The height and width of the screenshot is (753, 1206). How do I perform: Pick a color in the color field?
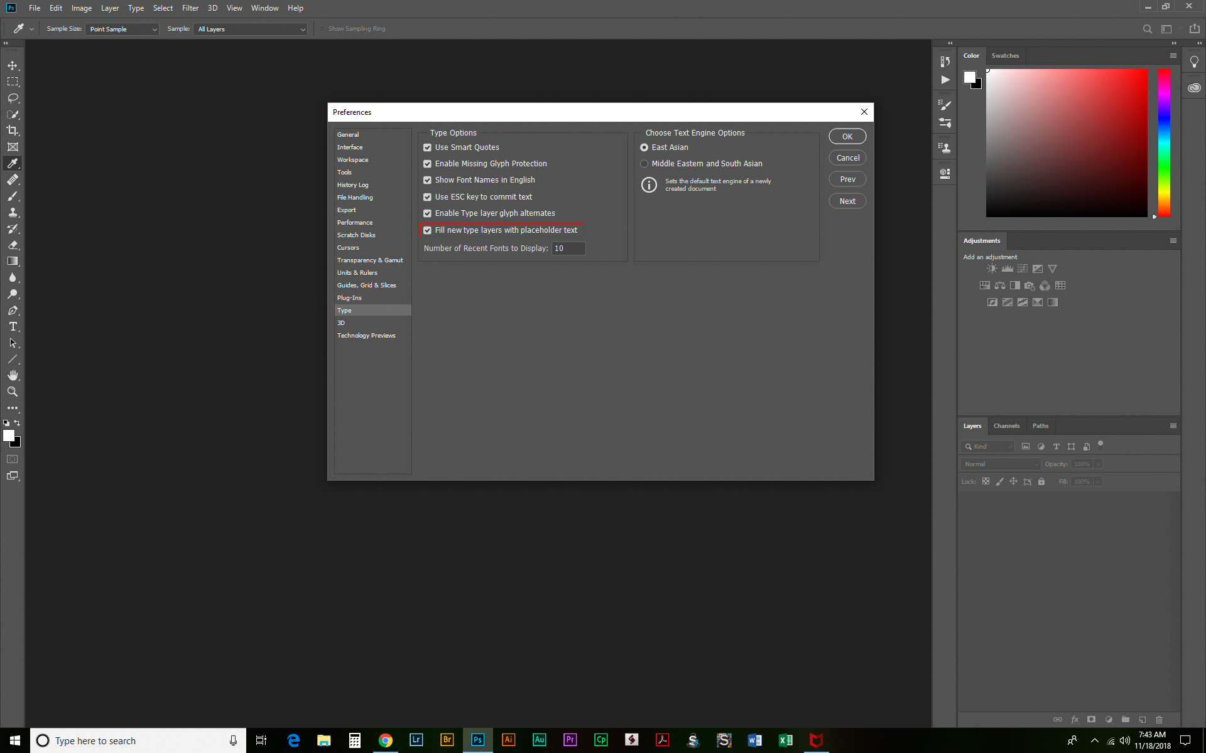pyautogui.click(x=1067, y=143)
